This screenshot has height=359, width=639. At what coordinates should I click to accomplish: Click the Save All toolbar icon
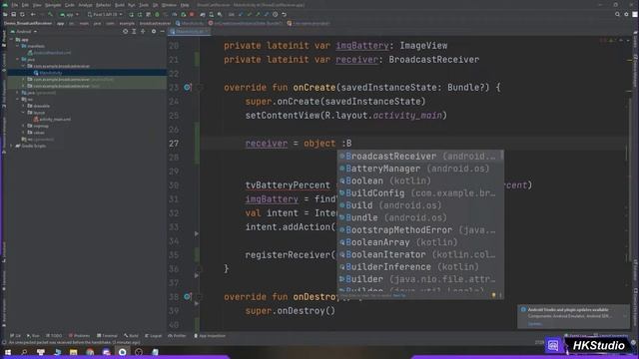(13, 14)
